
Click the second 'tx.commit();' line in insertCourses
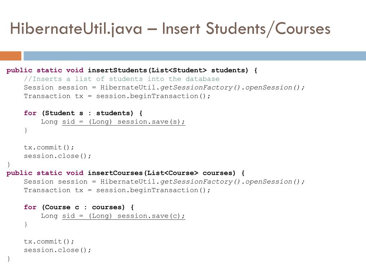point(49,241)
